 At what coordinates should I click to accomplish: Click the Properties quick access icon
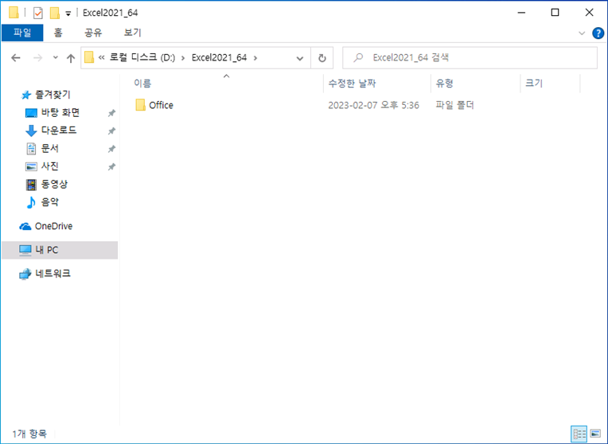coord(37,14)
